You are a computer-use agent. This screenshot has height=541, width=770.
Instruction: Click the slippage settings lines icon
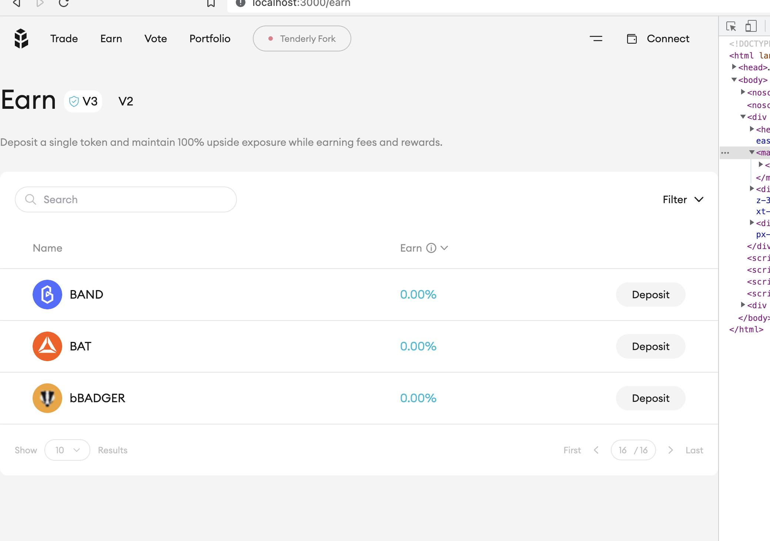596,38
